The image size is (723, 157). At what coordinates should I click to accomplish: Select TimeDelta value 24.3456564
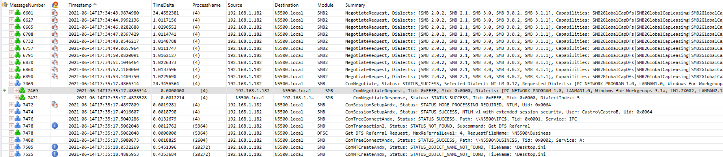166,84
